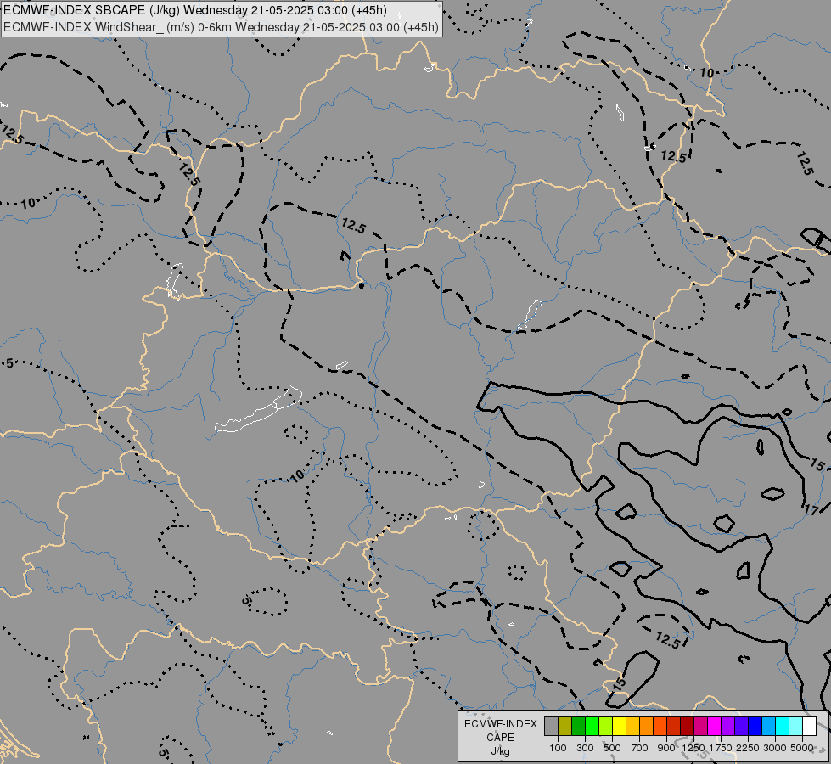Click the 17 wind shear contour label
This screenshot has height=764, width=831.
tap(812, 510)
